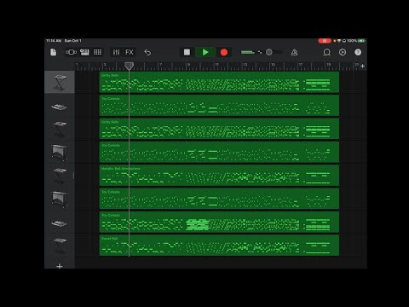Image resolution: width=409 pixels, height=307 pixels.
Task: Select the Sweet Bell track icon
Action: pyautogui.click(x=60, y=246)
